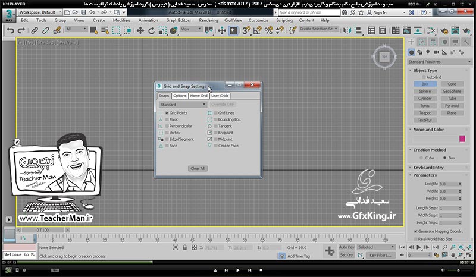The image size is (476, 277).
Task: Enable the Grid Lines snap checkbox
Action: coord(216,113)
